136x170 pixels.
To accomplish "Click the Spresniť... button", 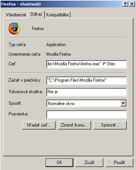I will (x=110, y=125).
